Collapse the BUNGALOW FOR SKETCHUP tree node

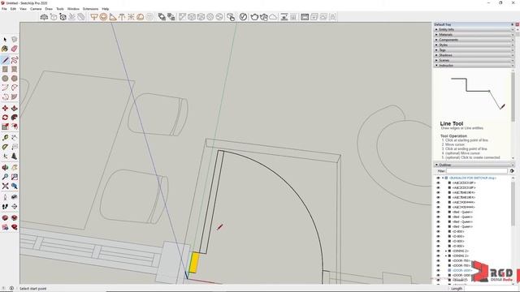coord(442,178)
